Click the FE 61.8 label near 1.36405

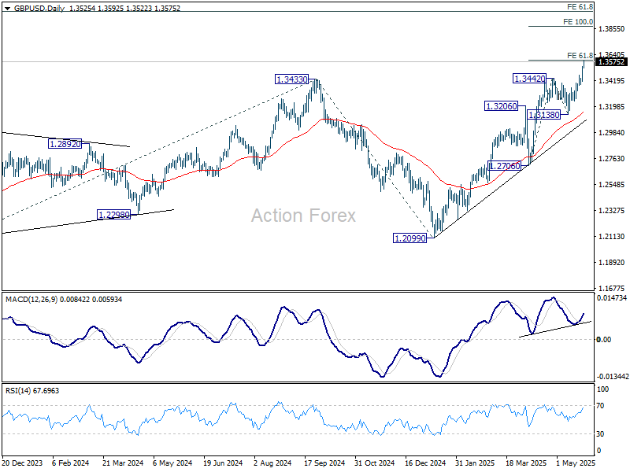580,55
